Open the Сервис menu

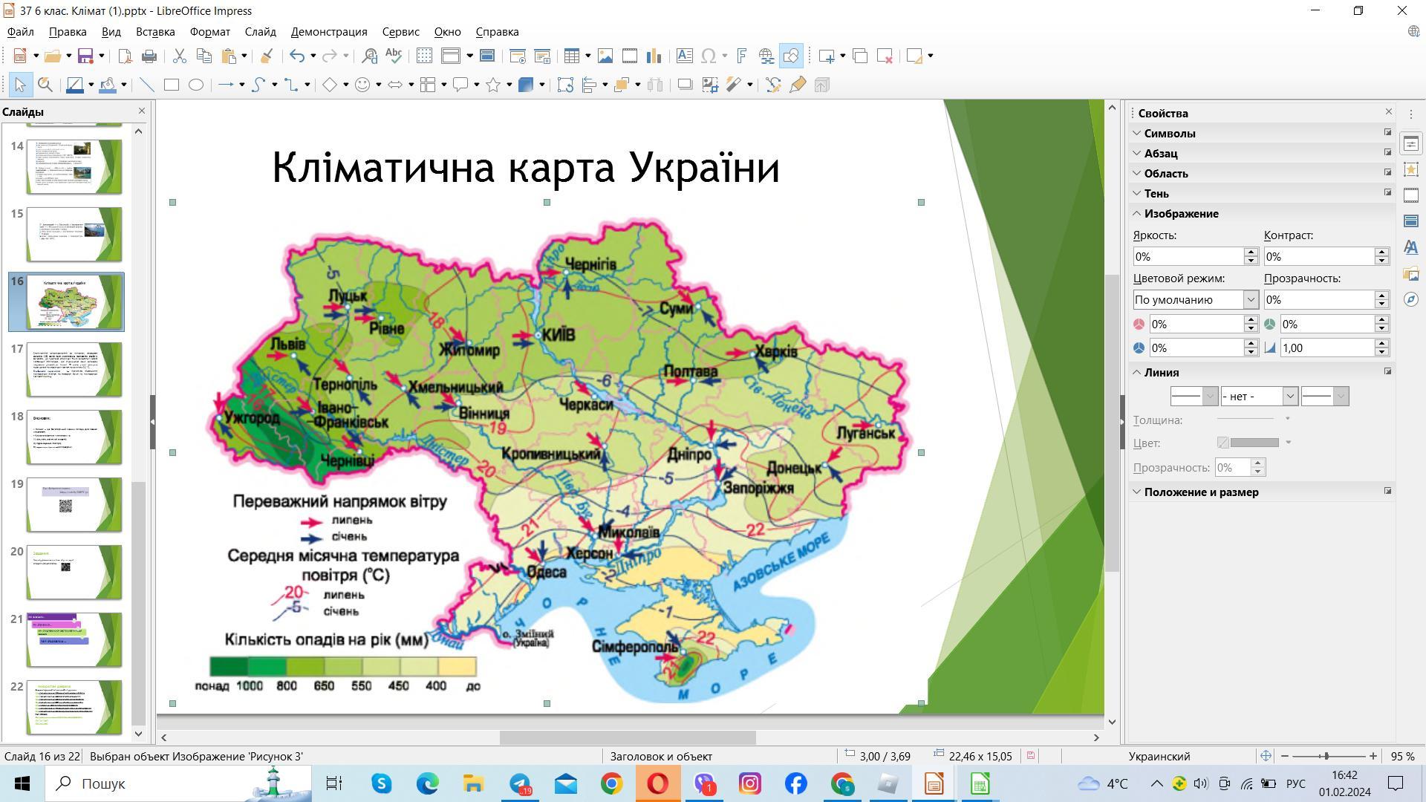coord(401,32)
